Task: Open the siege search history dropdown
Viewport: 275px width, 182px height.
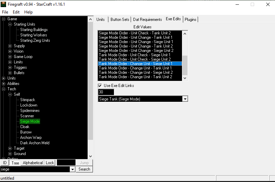Action: [72, 169]
